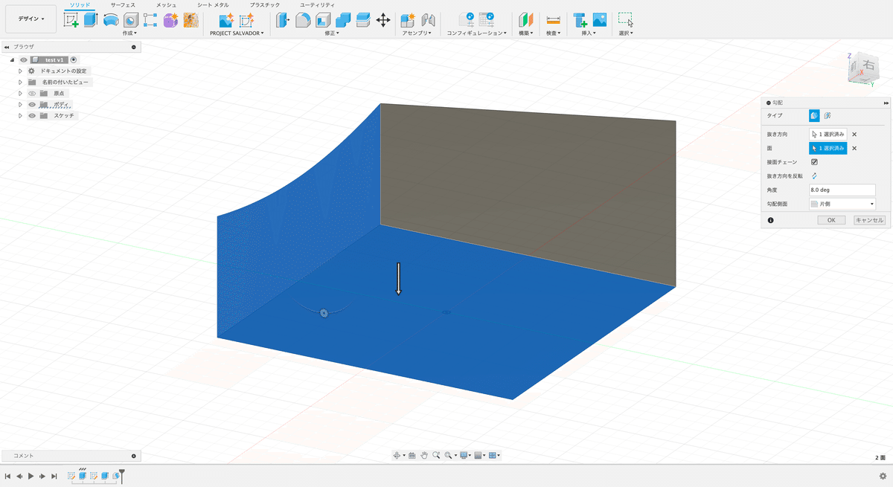Select the Extrude tool icon
Screen dimensions: 893x487
tap(90, 20)
